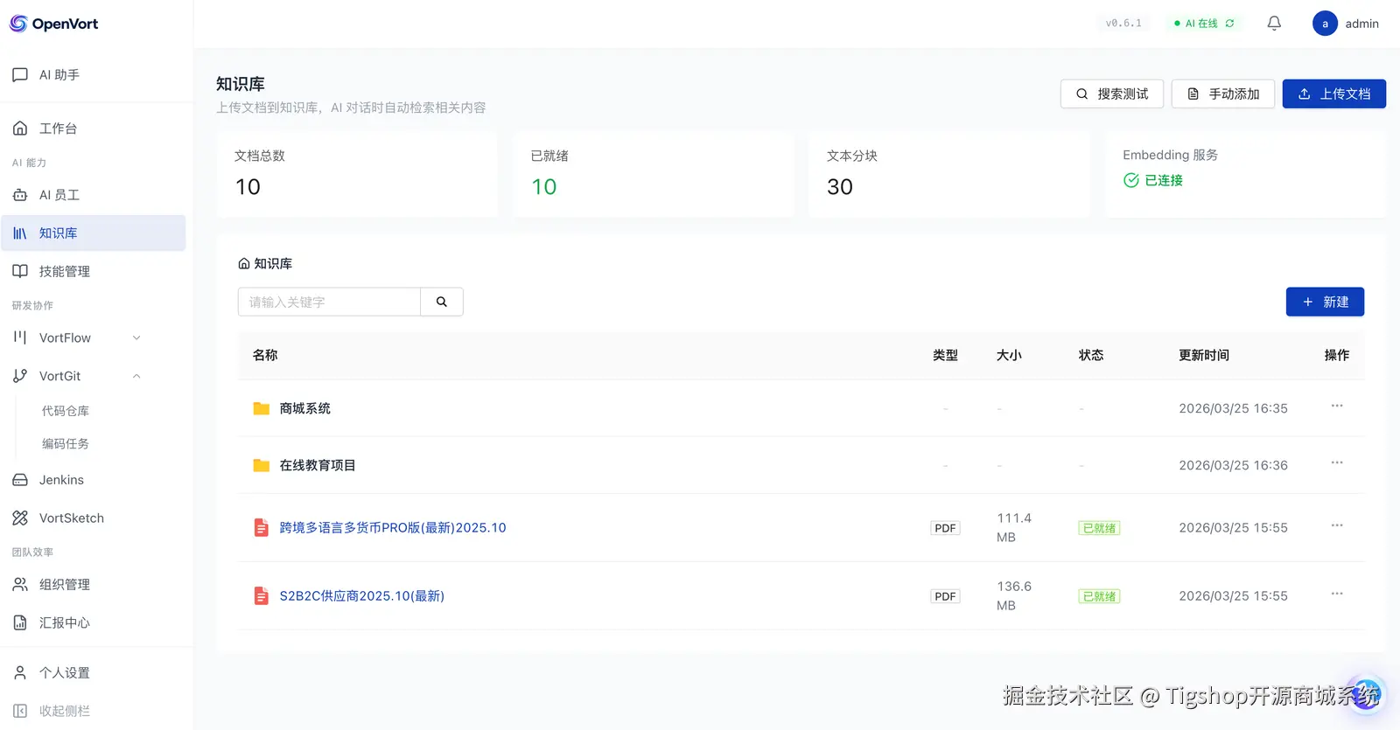Select 知识库 in sidebar
Image resolution: width=1400 pixels, height=730 pixels.
click(x=93, y=233)
